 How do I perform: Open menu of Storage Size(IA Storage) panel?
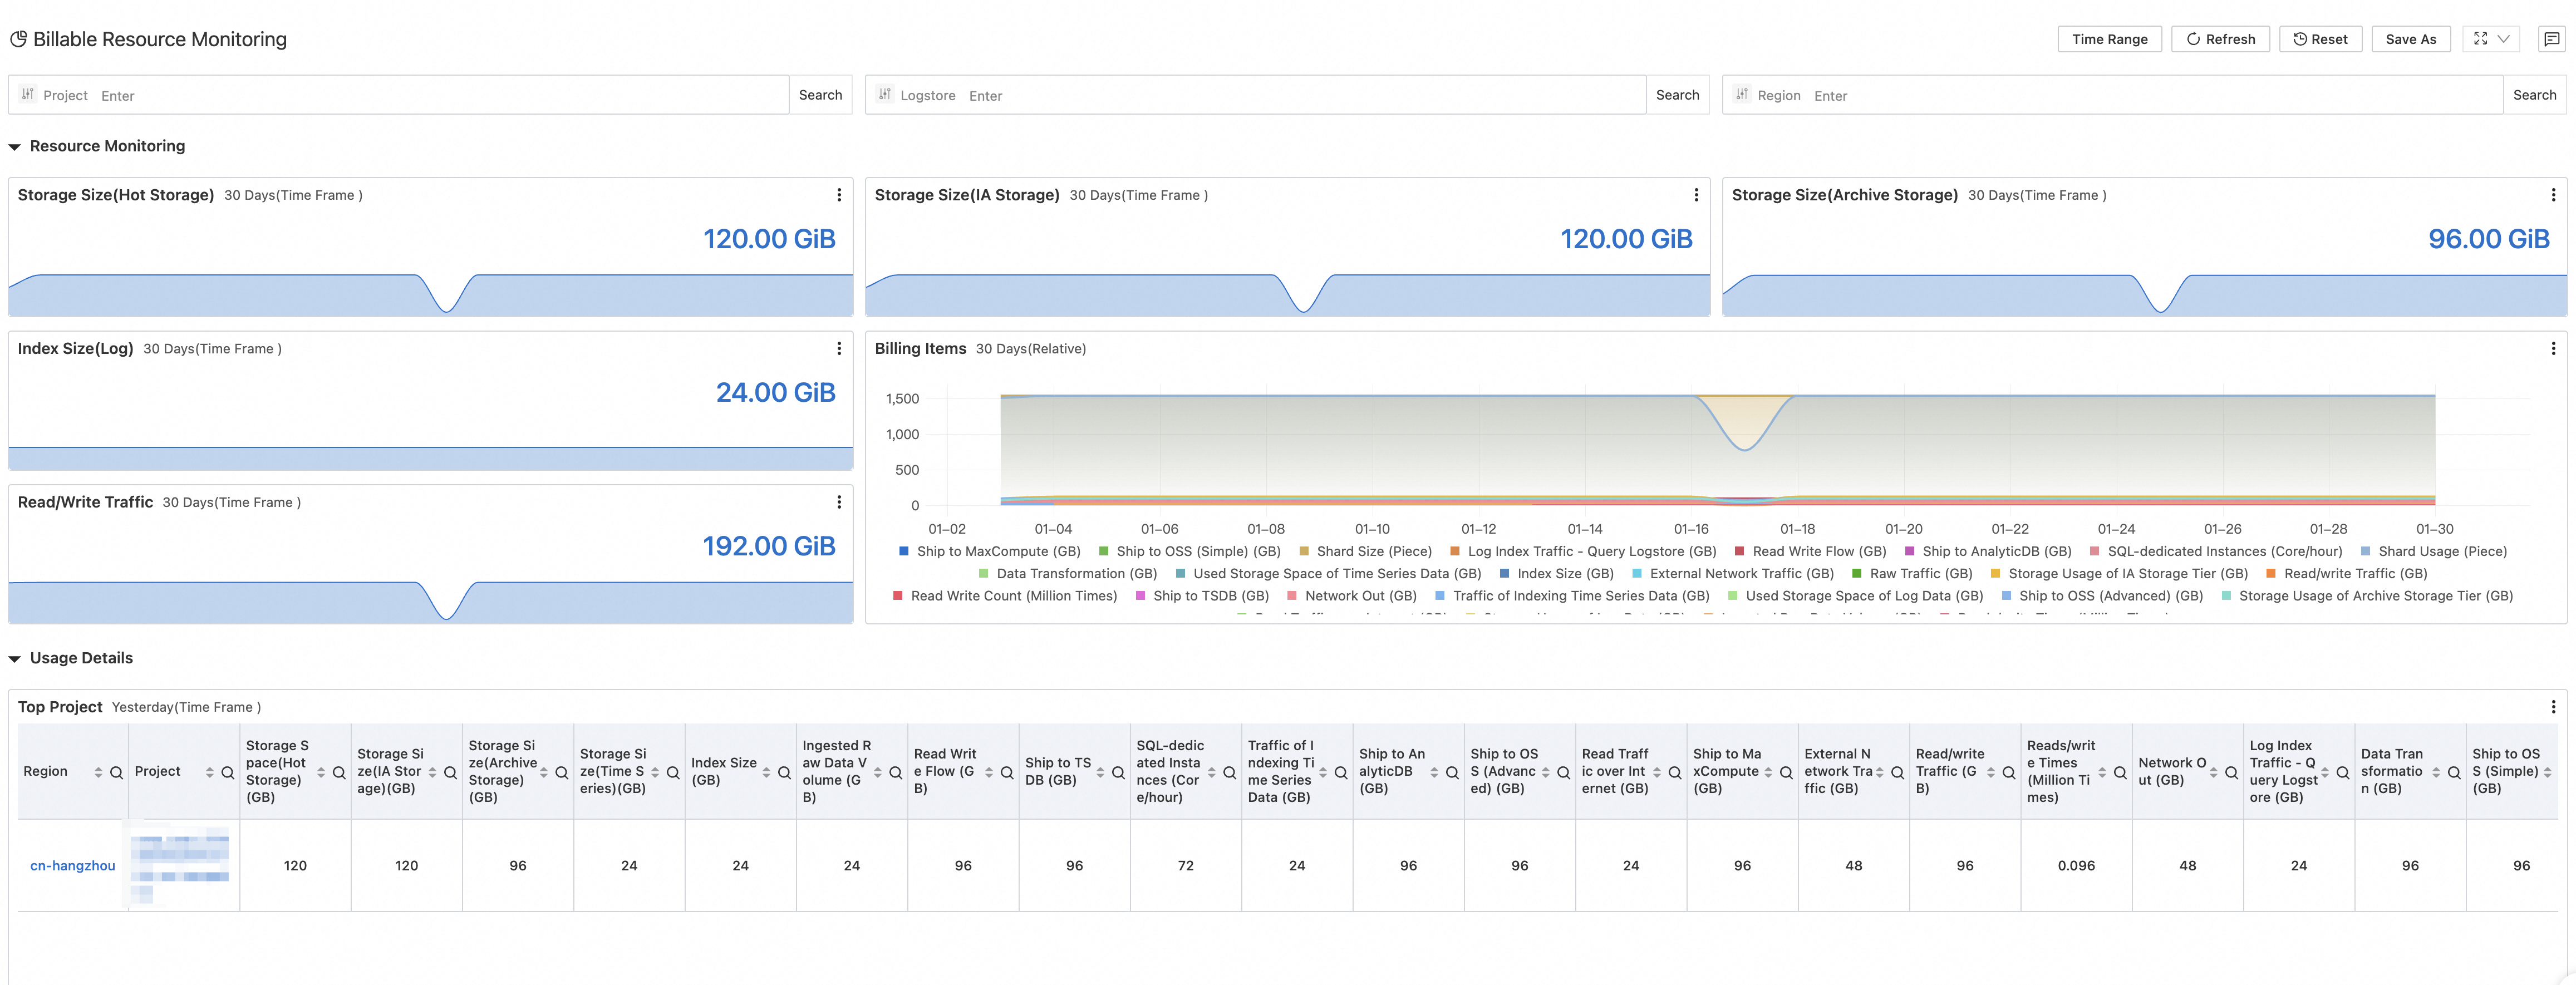pyautogui.click(x=1695, y=195)
